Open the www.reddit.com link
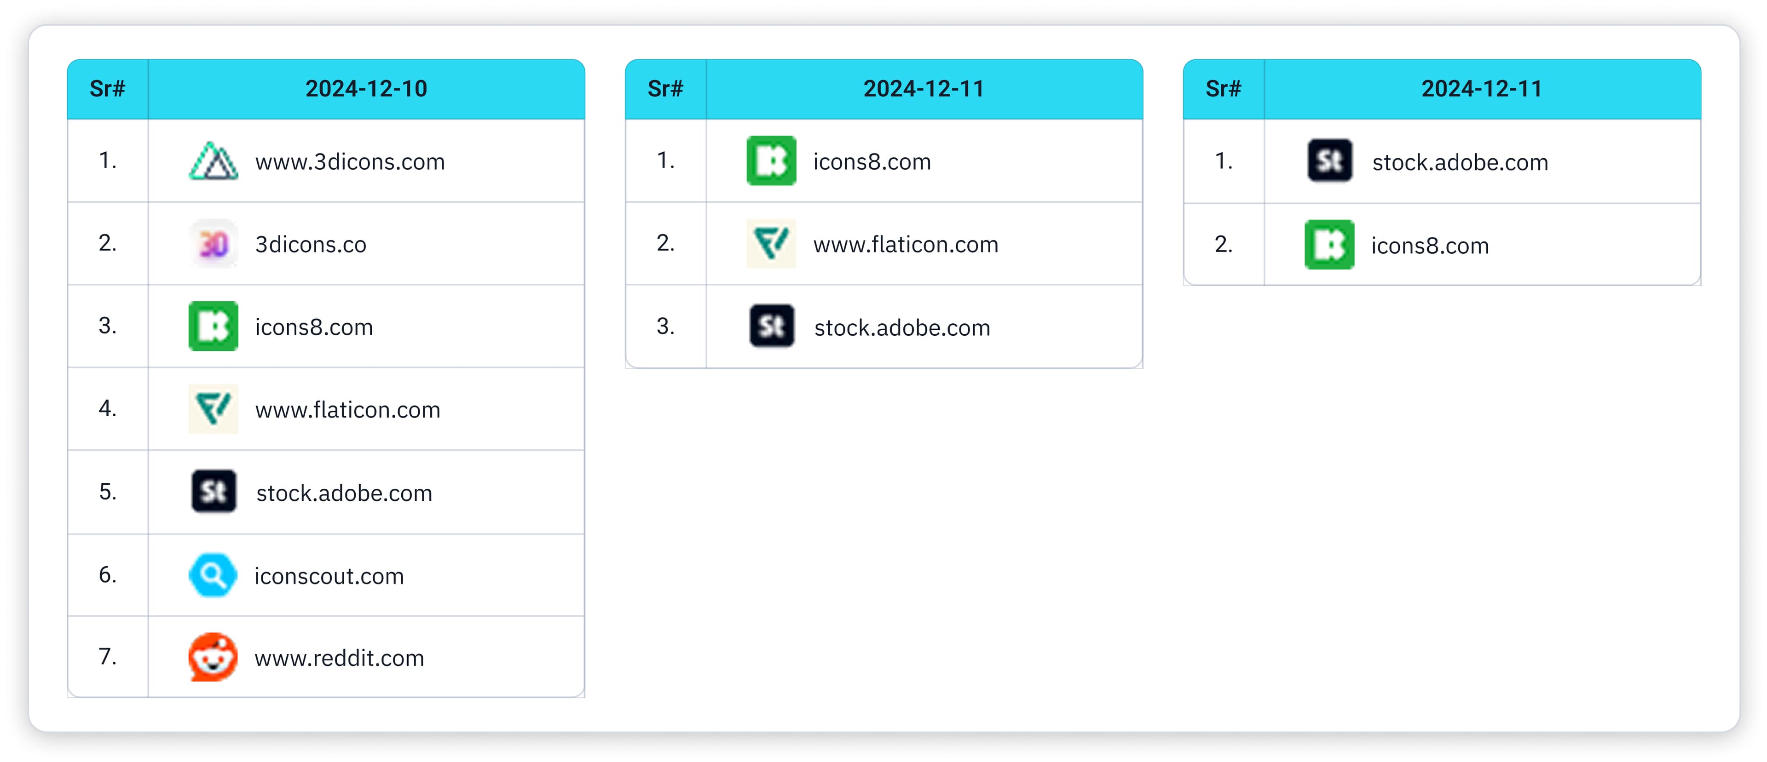The image size is (1767, 762). (340, 659)
